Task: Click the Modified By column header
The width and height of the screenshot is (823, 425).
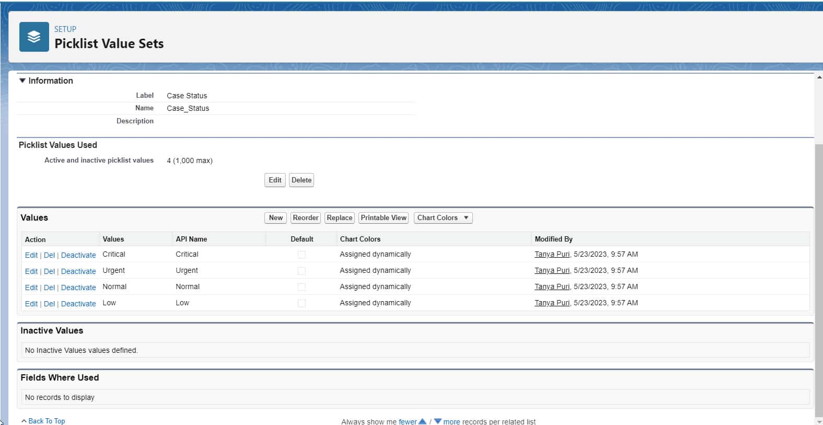Action: click(x=553, y=239)
